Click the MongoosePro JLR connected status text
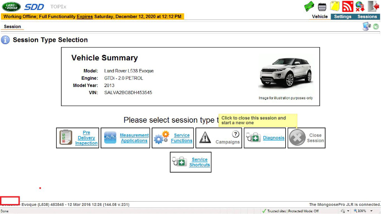 [x=344, y=204]
